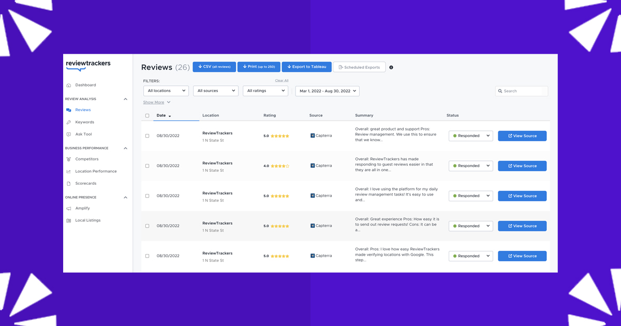Click the Scorecards document icon
The width and height of the screenshot is (621, 326).
pos(69,184)
